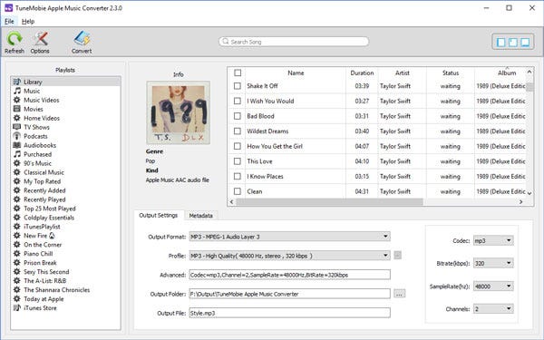The height and width of the screenshot is (340, 544).
Task: Check the I Know Places checkbox
Action: pos(238,176)
